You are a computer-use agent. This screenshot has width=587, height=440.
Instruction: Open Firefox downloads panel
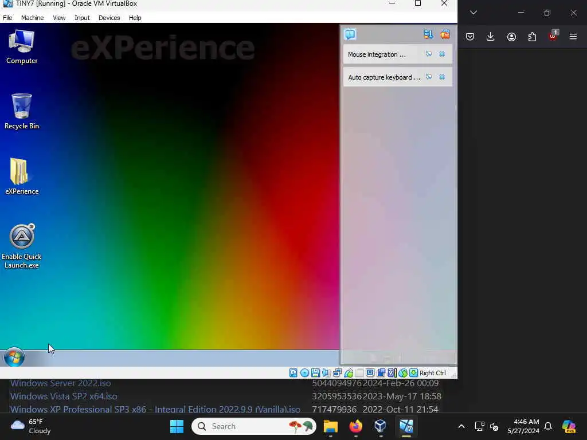[x=491, y=37]
